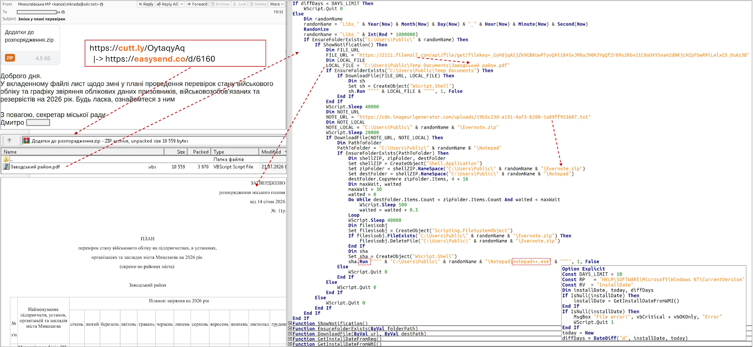Open the Reply All dropdown arrow
The image size is (753, 347).
coord(182,4)
